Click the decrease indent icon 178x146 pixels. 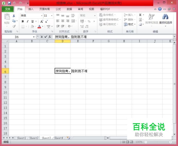(x=58, y=26)
